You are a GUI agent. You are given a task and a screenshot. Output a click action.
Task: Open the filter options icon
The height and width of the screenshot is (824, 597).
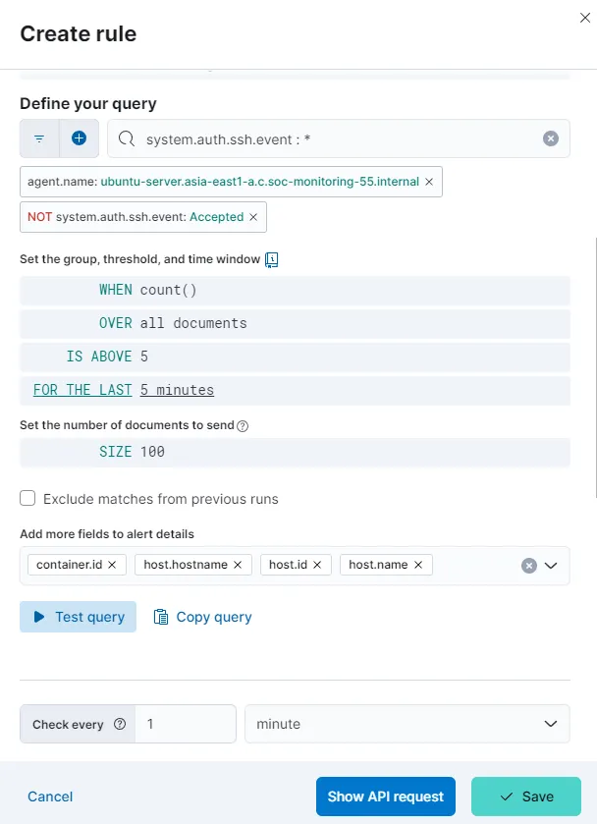[x=39, y=137]
